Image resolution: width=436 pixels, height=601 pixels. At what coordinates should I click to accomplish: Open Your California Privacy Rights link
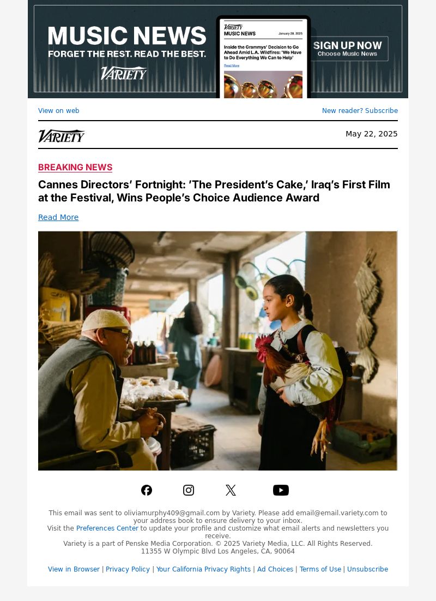tap(203, 569)
